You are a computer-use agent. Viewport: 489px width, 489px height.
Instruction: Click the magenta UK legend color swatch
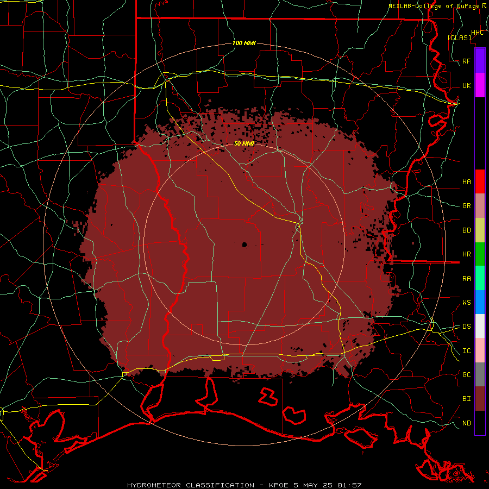tap(480, 85)
